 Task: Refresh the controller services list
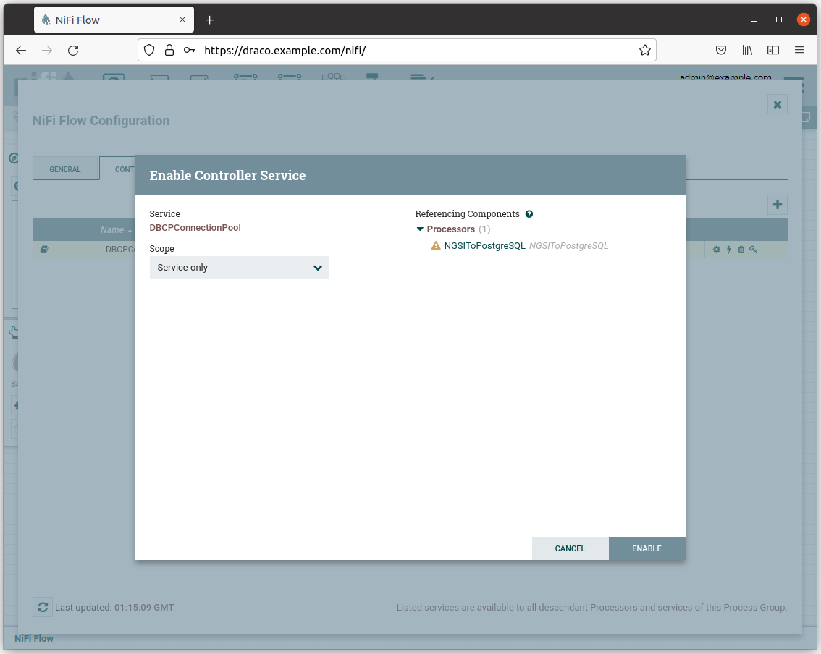tap(43, 607)
